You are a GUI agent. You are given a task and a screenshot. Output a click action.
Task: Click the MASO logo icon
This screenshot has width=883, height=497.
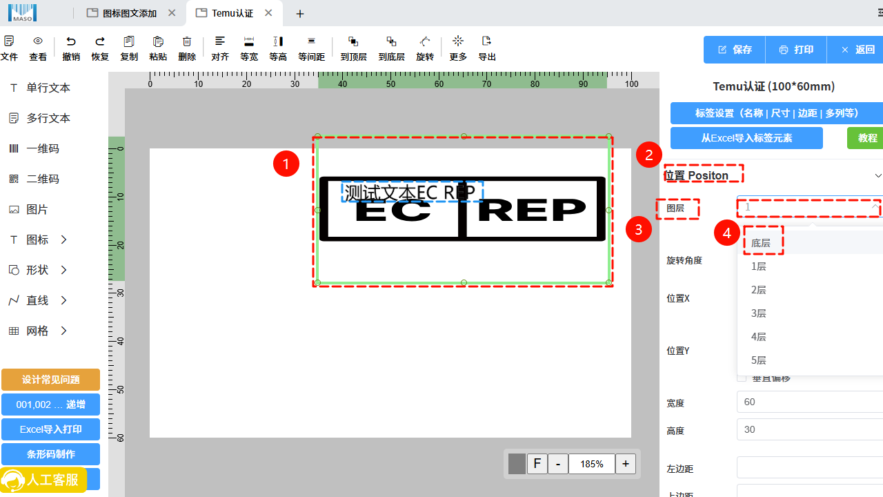pyautogui.click(x=23, y=12)
